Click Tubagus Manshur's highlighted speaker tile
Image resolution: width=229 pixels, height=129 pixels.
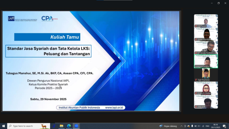[206, 61]
